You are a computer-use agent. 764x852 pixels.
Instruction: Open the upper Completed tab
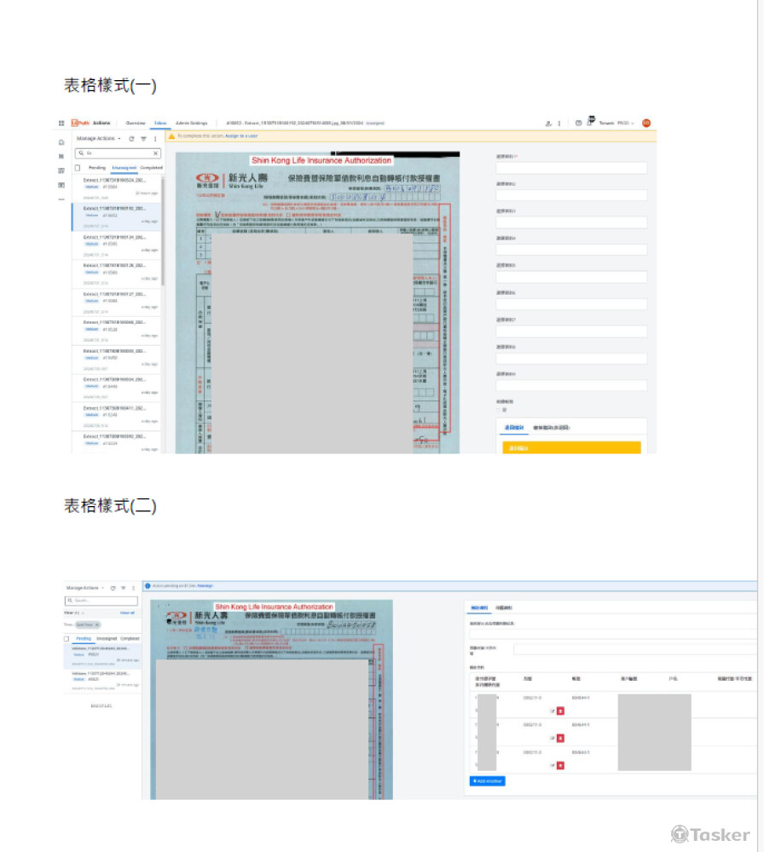tap(151, 168)
